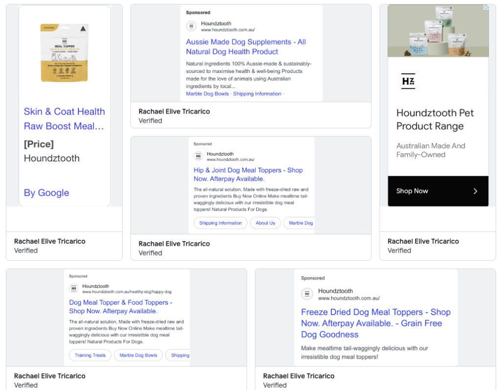The height and width of the screenshot is (390, 501).
Task: Click Houndztooth logo in Freeze Dried Dog Meal Toppers ad
Action: coord(307,294)
